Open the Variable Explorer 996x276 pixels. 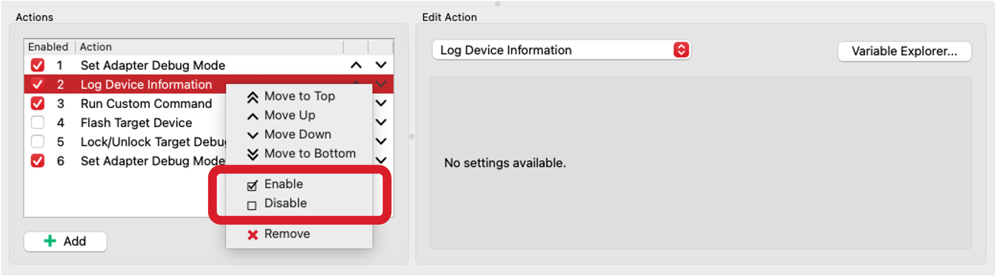pyautogui.click(x=905, y=51)
